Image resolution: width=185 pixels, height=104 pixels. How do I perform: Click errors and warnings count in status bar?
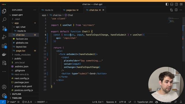[x=27, y=102]
